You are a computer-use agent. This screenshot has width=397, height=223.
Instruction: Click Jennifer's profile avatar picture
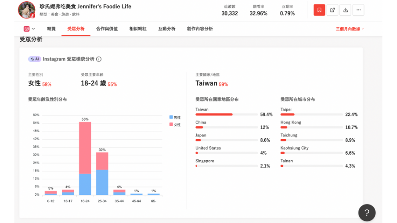26,10
